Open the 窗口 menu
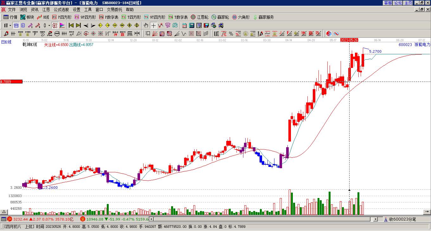The height and width of the screenshot is (231, 431). [99, 10]
